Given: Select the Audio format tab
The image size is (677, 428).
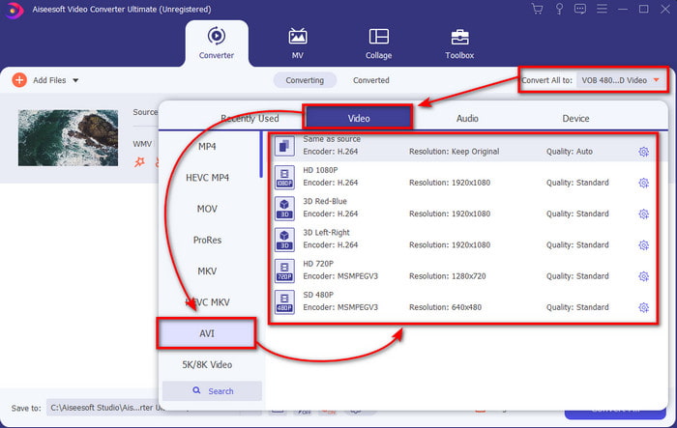Looking at the screenshot, I should pyautogui.click(x=467, y=118).
